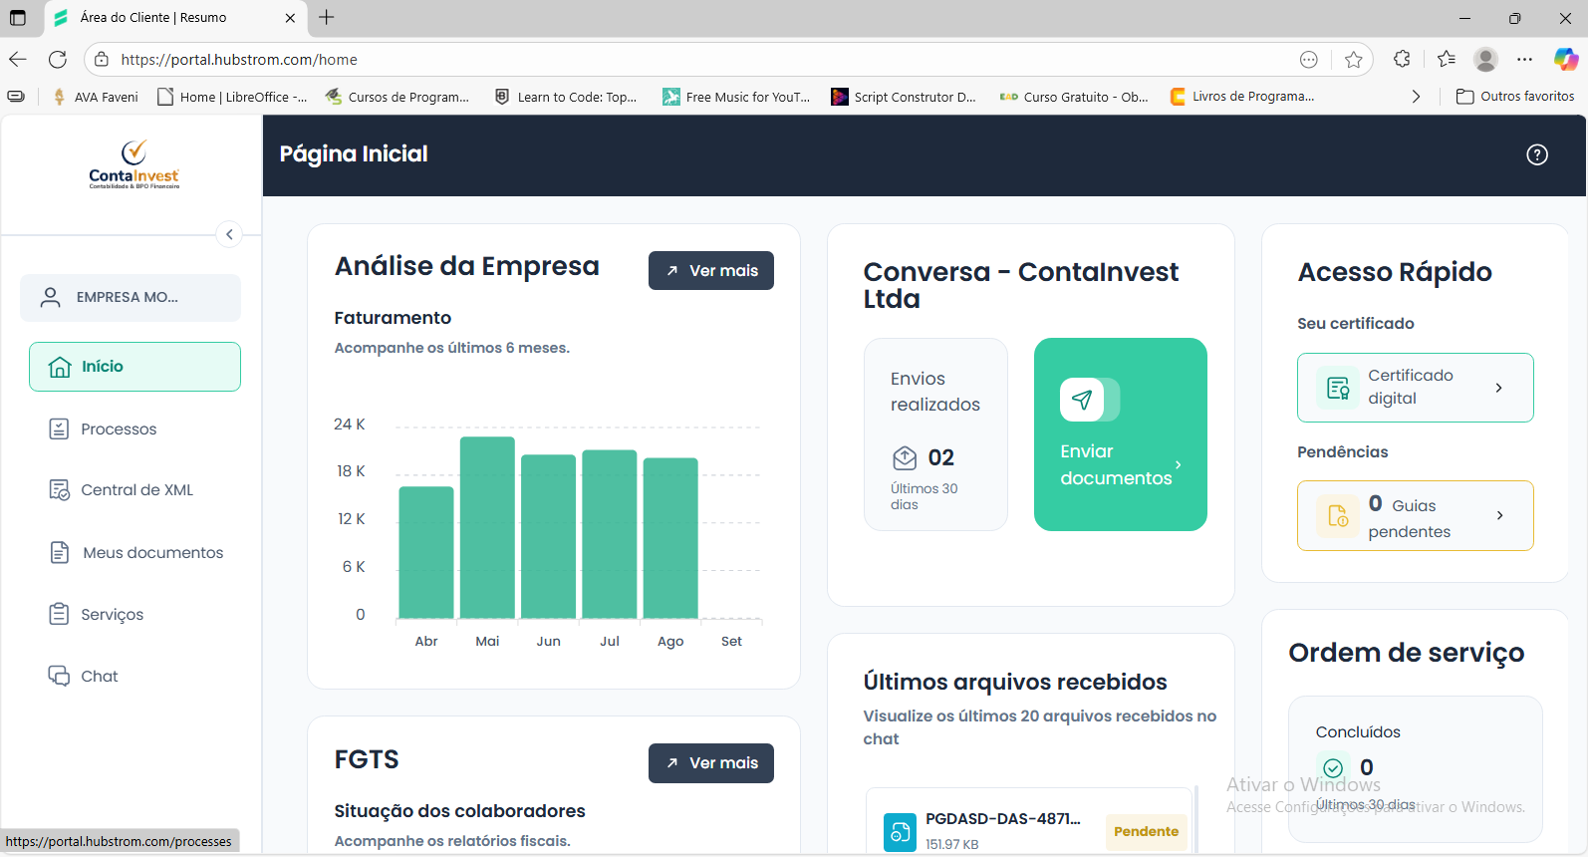Click the bookmarks bar toggle icon

pos(16,97)
